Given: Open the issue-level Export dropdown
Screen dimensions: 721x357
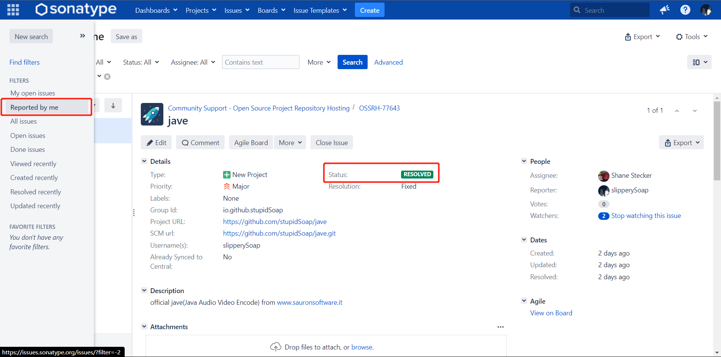Looking at the screenshot, I should (681, 142).
